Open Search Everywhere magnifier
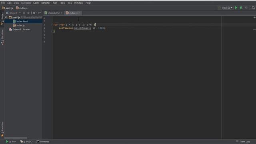Image resolution: width=256 pixels, height=144 pixels. 253,8
